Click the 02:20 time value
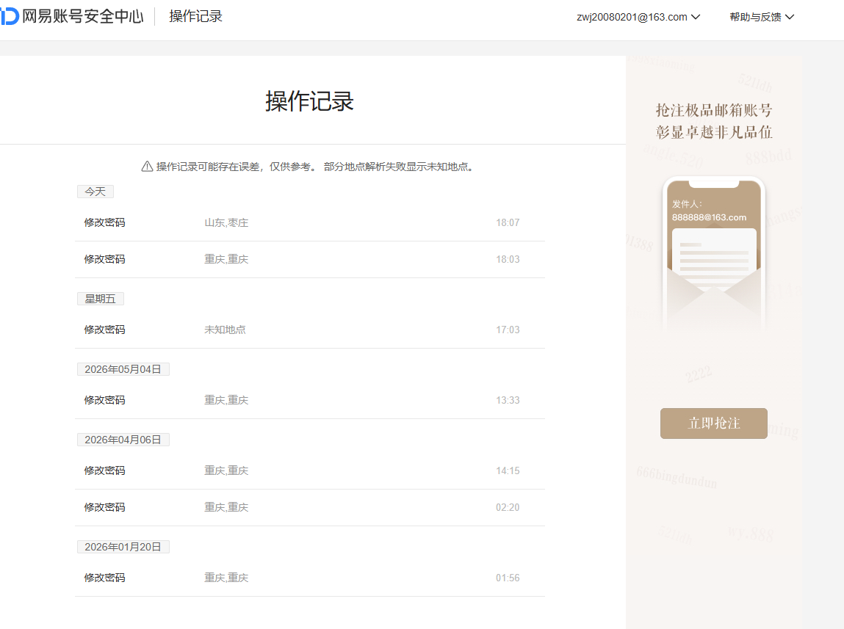The height and width of the screenshot is (629, 844). (508, 507)
